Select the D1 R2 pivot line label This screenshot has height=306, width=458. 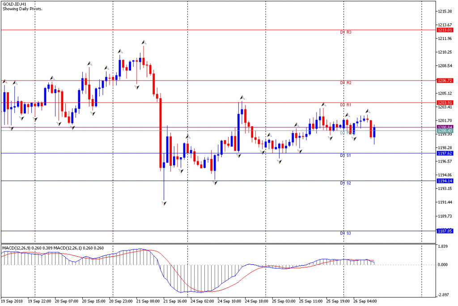click(x=346, y=83)
